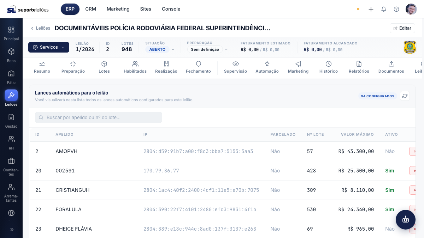Open the Preparação Sem definição dropdown
The image size is (424, 238).
coord(208,49)
